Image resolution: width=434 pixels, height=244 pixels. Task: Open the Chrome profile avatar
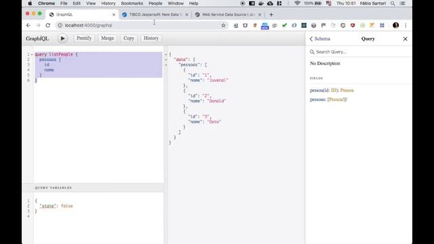click(x=396, y=25)
